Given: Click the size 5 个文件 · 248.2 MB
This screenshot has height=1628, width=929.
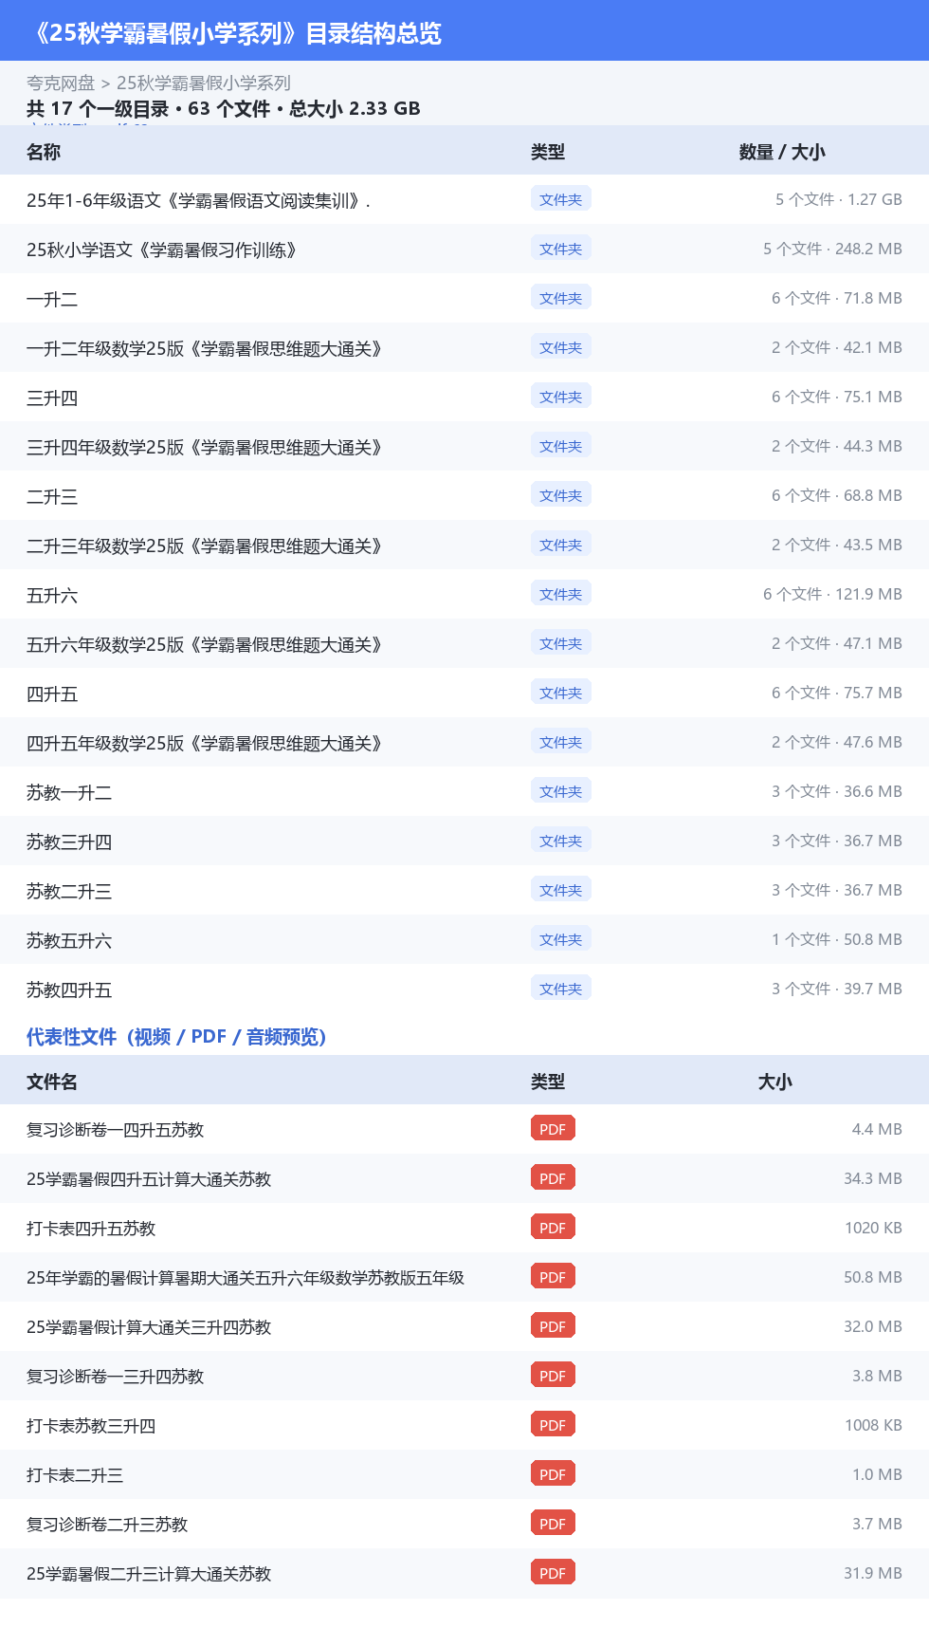Looking at the screenshot, I should pos(832,249).
